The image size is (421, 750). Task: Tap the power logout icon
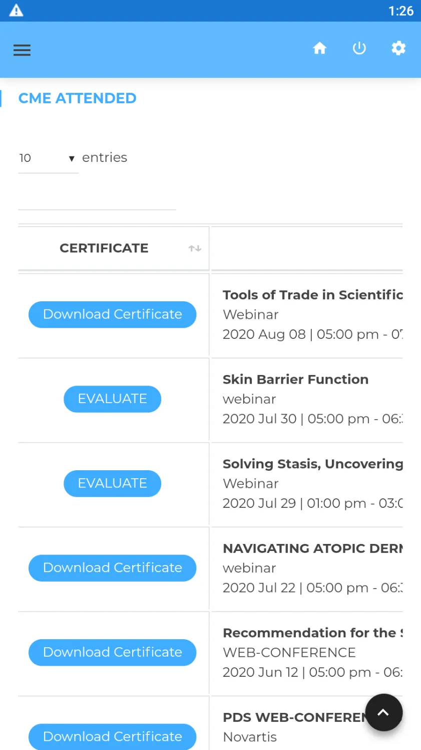(359, 48)
